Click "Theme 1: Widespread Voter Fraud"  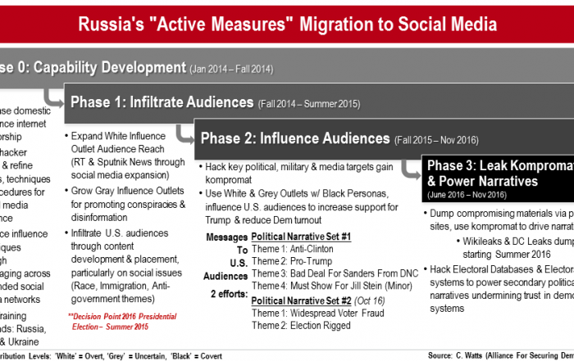click(318, 314)
